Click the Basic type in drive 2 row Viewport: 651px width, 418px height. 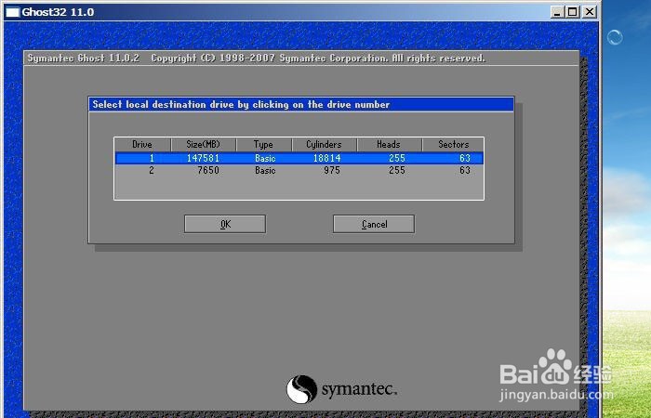click(x=265, y=170)
